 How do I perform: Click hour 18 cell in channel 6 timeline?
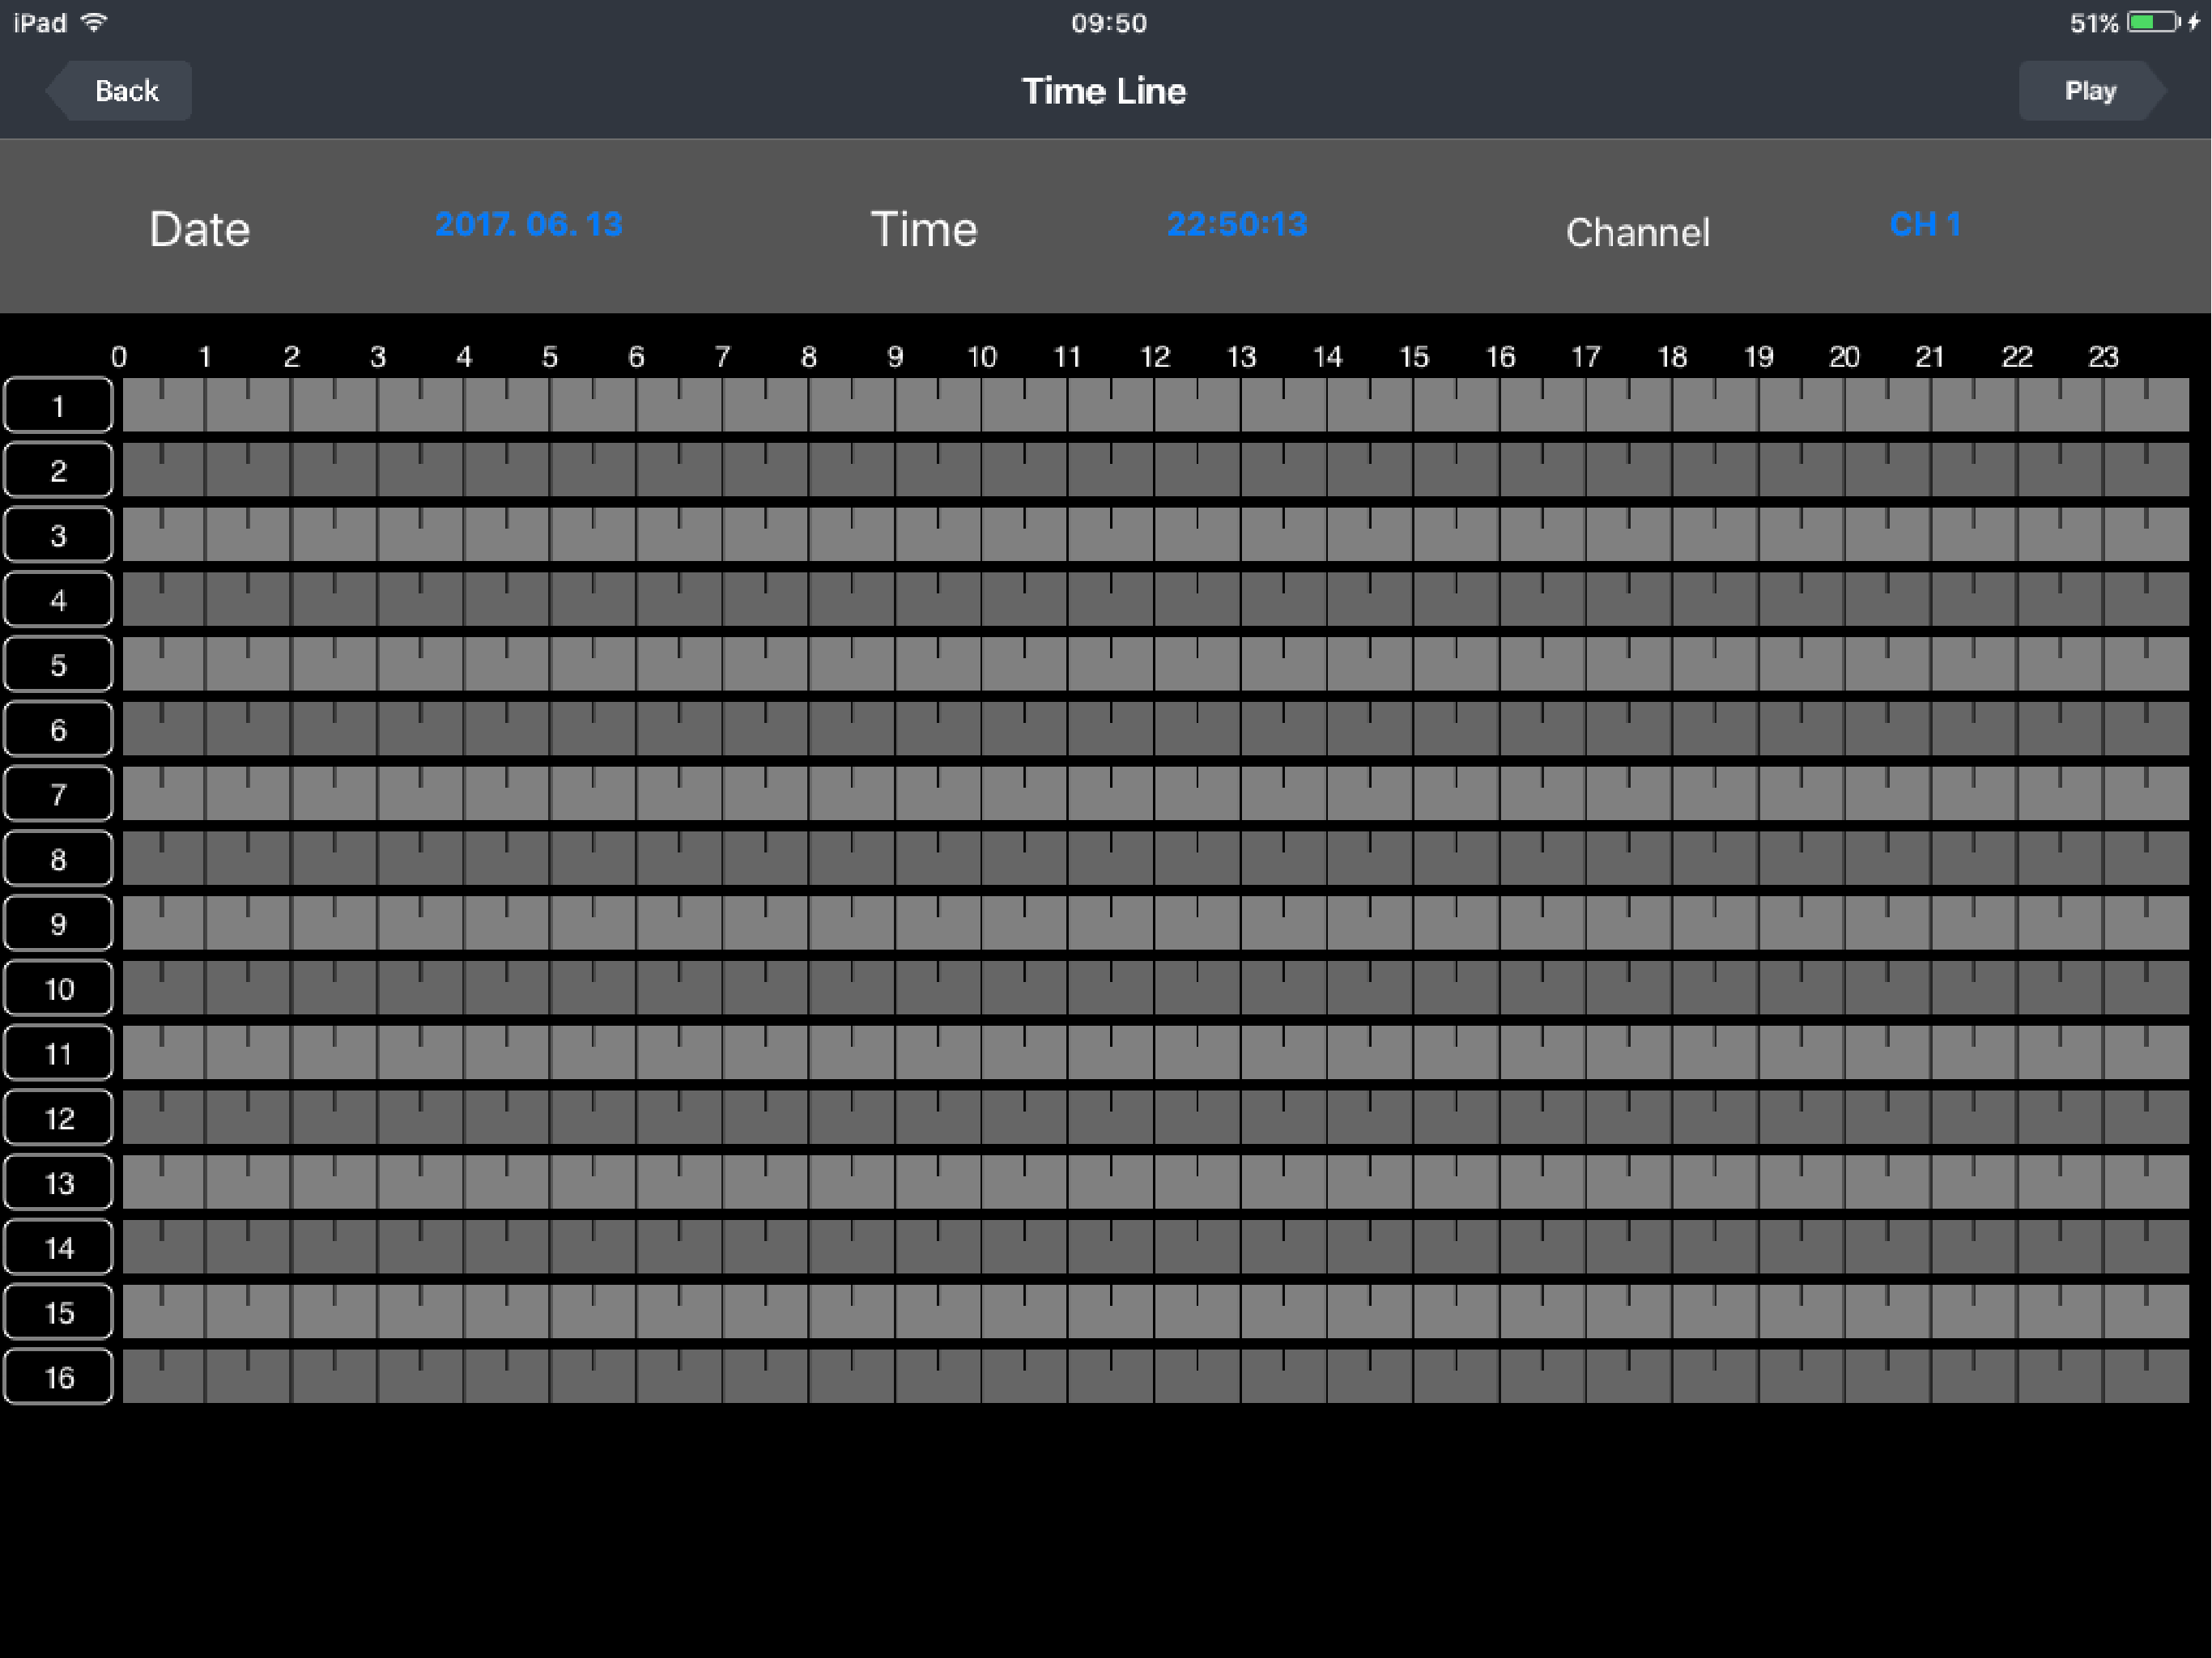click(1715, 729)
